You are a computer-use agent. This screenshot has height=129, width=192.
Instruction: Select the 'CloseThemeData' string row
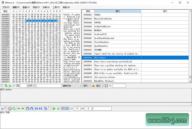point(135,42)
